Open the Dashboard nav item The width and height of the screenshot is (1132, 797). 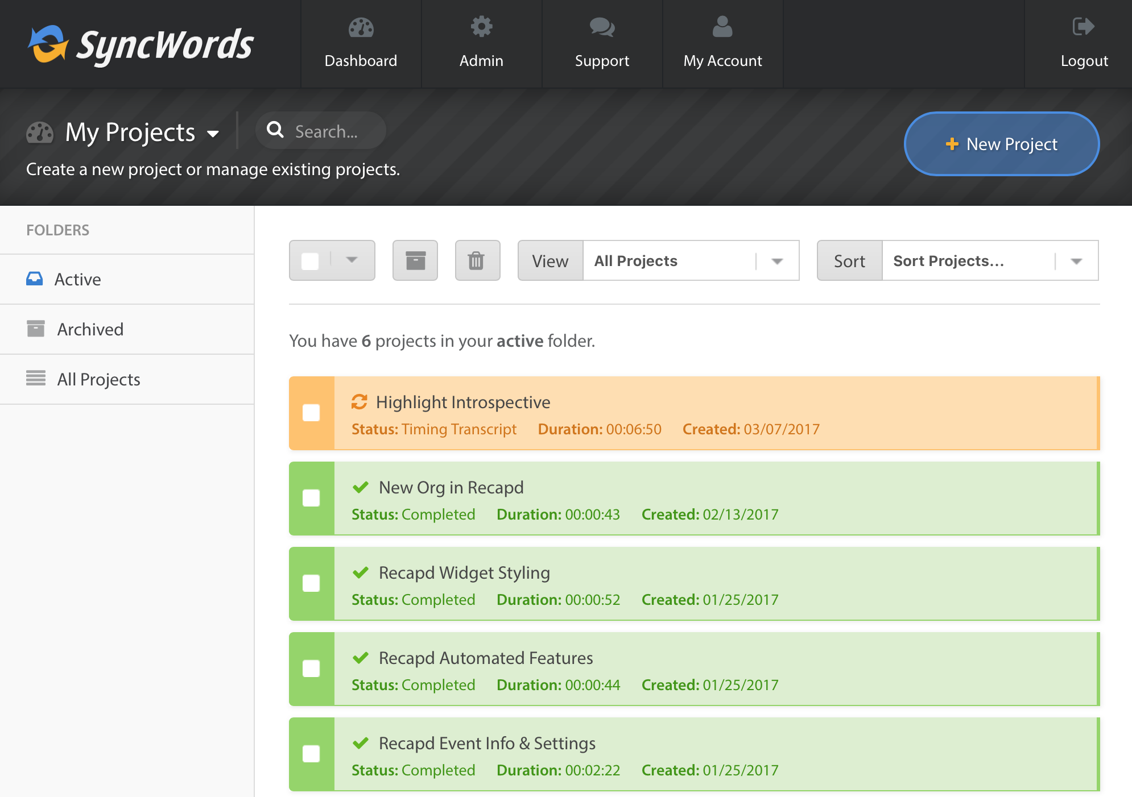pos(361,44)
